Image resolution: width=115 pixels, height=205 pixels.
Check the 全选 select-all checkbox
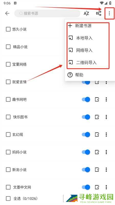coord(8,199)
